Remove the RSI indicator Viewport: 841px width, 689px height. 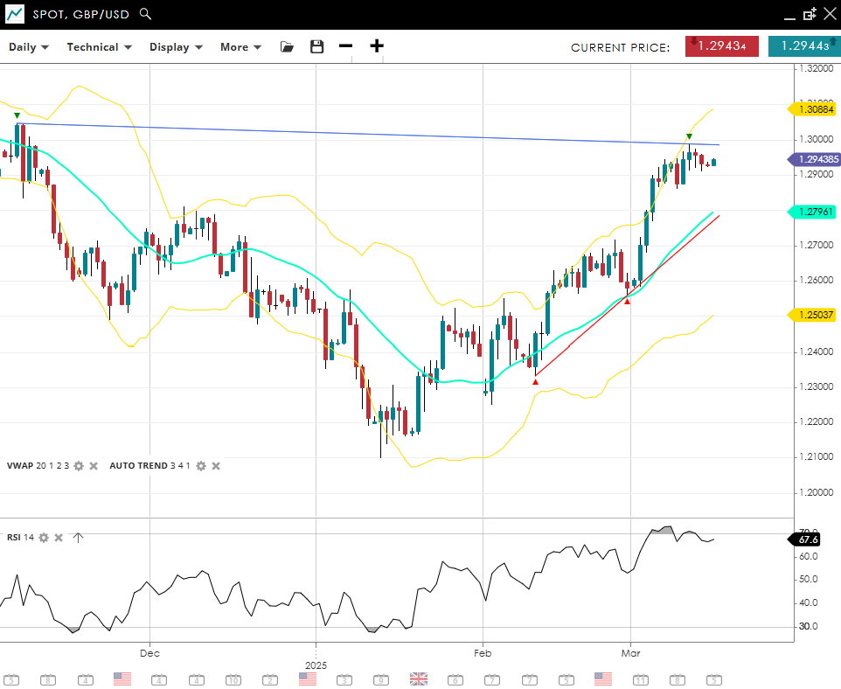tap(59, 538)
